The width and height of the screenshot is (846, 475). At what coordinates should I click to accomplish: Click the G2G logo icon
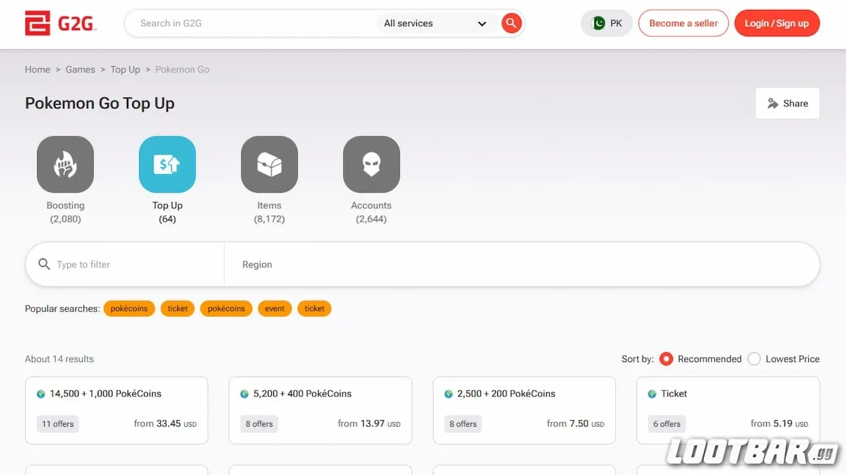pyautogui.click(x=38, y=23)
